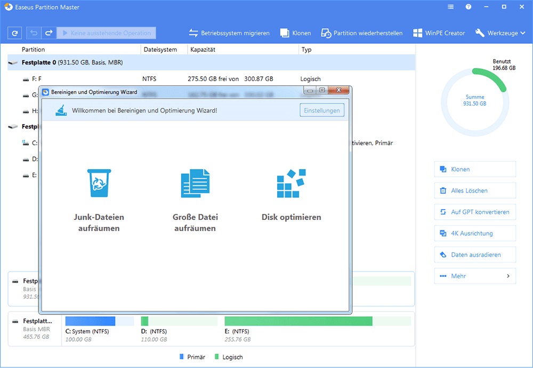Viewport: 533px width, 368px height.
Task: Click the help question mark icon
Action: click(x=468, y=7)
